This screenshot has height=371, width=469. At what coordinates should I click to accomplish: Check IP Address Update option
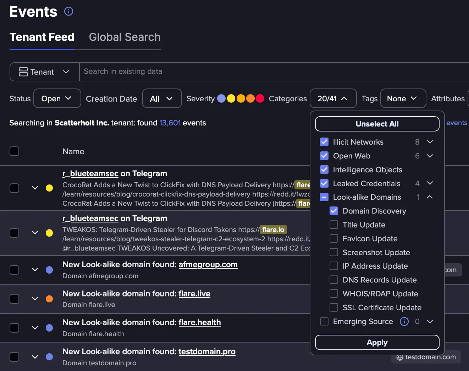coord(334,266)
